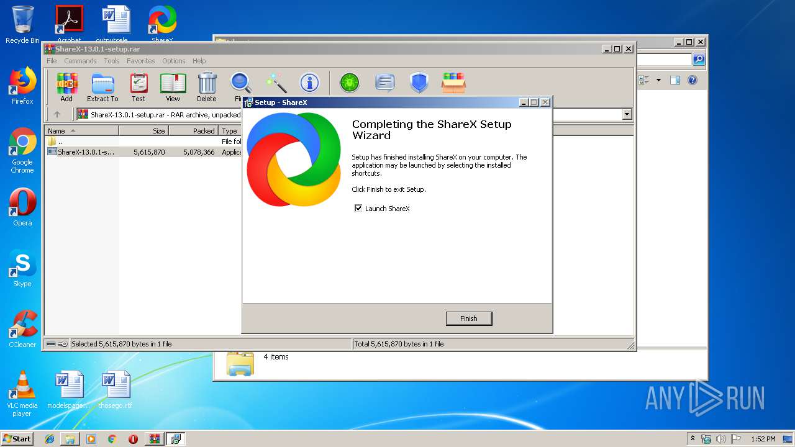Click the ShareX Setup taskbar button
795x447 pixels.
(176, 439)
